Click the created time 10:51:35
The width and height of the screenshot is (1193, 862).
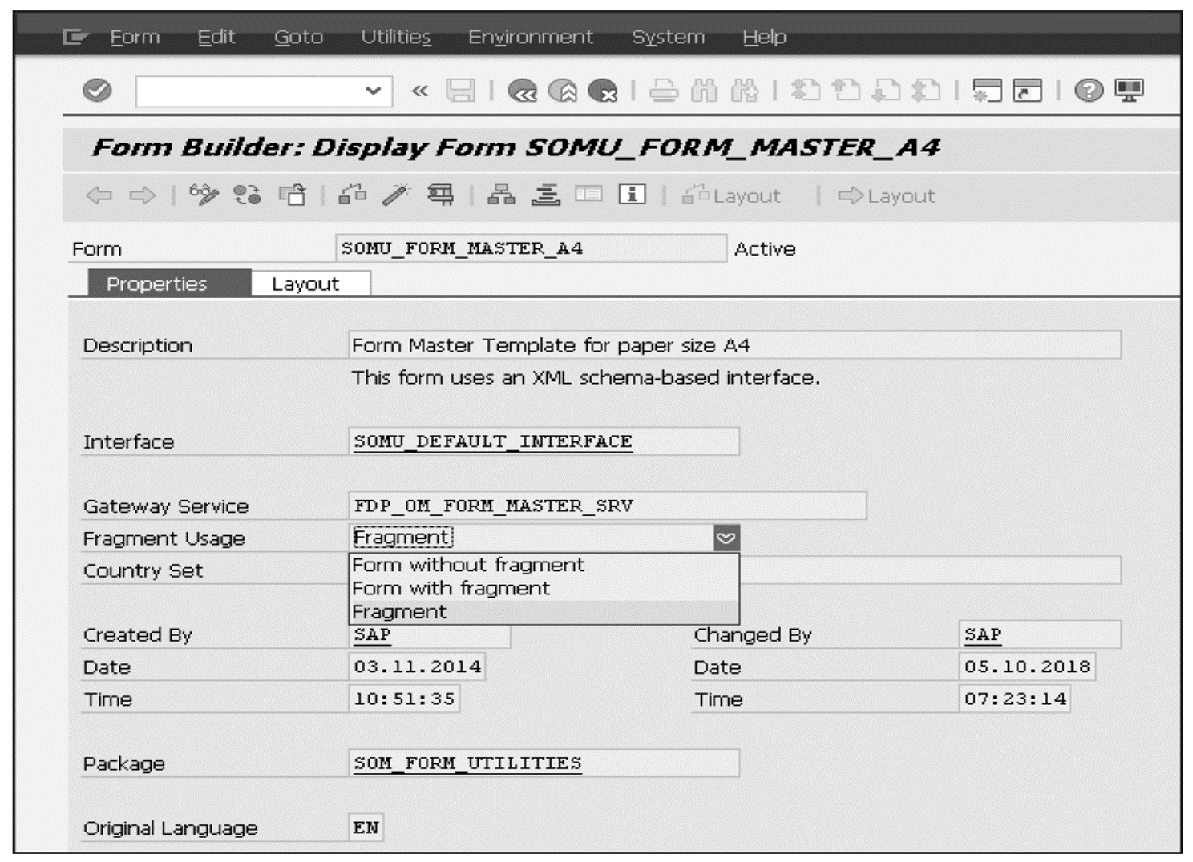(x=404, y=699)
